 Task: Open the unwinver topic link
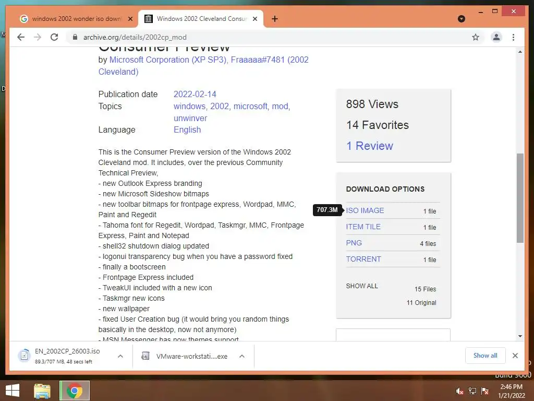pyautogui.click(x=190, y=119)
